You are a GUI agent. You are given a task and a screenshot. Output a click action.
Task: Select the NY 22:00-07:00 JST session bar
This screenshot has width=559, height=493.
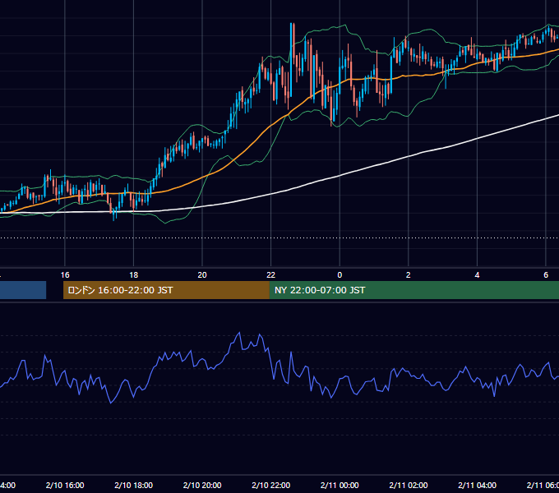coord(413,290)
